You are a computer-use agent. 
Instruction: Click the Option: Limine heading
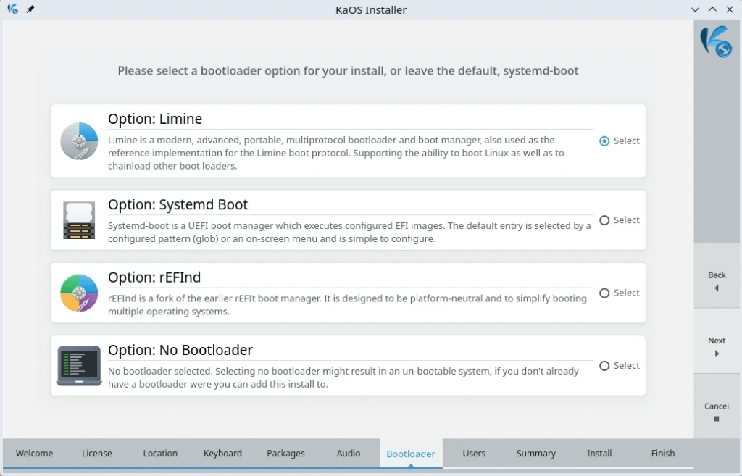155,119
